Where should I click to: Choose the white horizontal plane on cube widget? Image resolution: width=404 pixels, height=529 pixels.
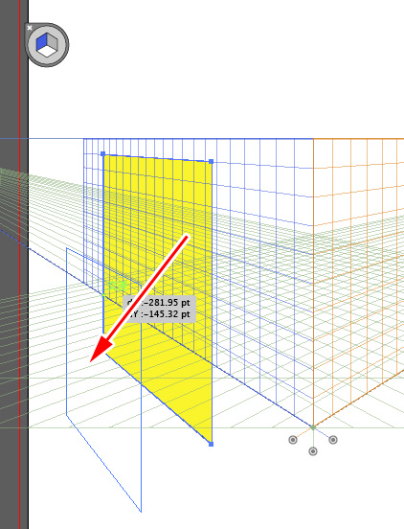click(48, 51)
